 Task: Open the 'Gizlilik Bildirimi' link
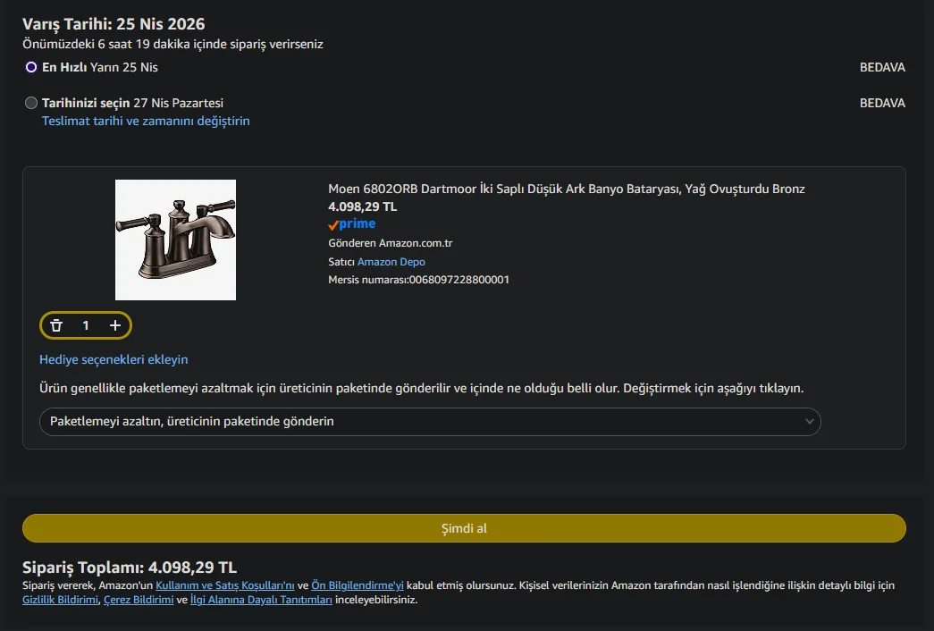pyautogui.click(x=60, y=600)
